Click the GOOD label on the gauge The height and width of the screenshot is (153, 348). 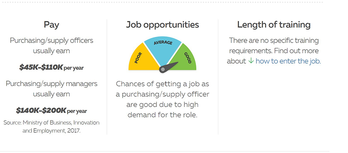tap(188, 58)
